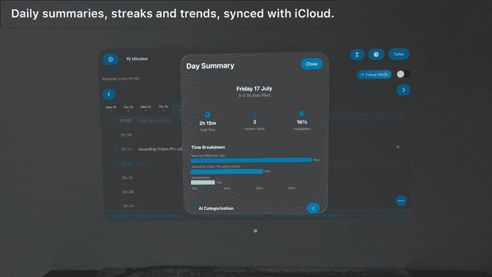Click the '2h 15m' total time value
The width and height of the screenshot is (492, 277).
208,123
